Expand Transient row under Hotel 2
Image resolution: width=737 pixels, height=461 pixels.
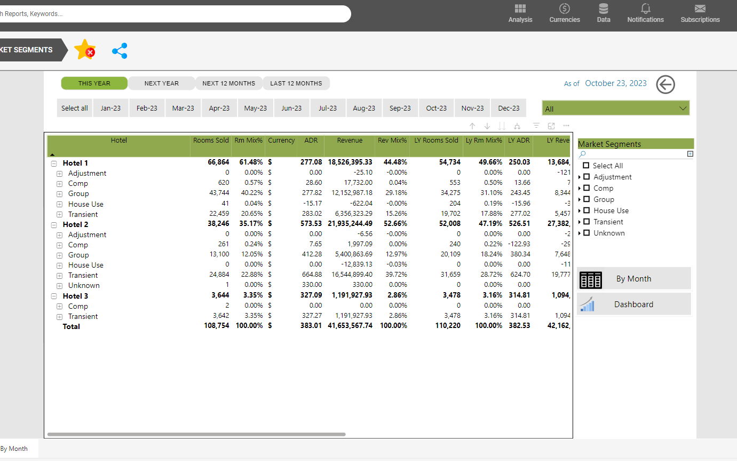coord(60,276)
